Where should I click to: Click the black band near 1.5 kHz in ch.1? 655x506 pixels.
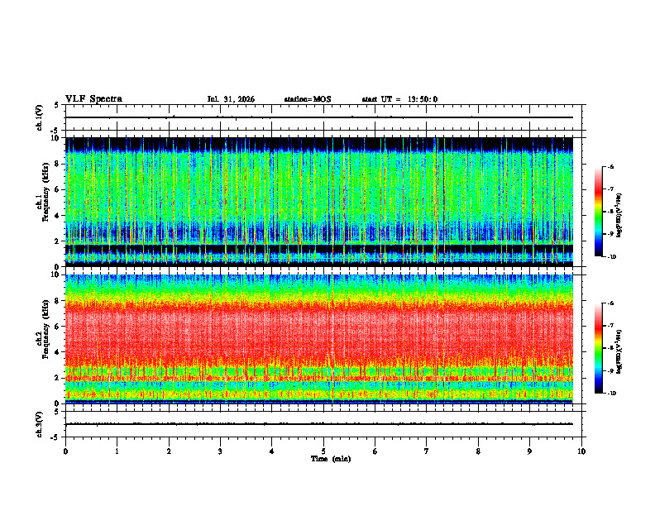pos(319,249)
